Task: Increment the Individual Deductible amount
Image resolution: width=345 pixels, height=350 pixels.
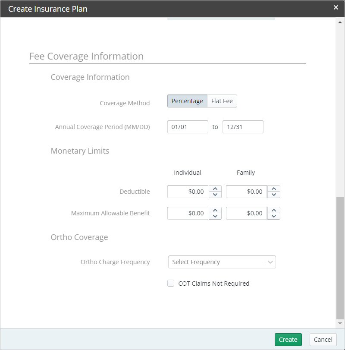Action: [215, 189]
